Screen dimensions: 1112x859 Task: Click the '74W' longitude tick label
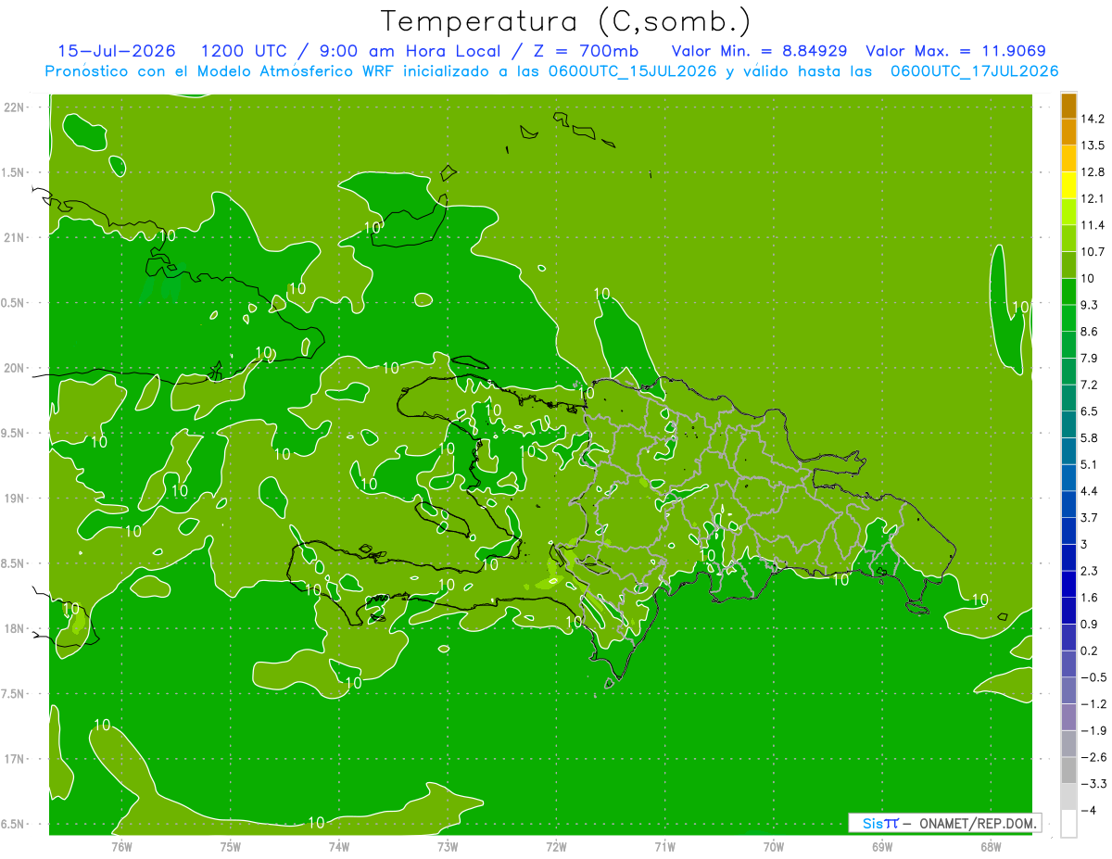click(338, 846)
